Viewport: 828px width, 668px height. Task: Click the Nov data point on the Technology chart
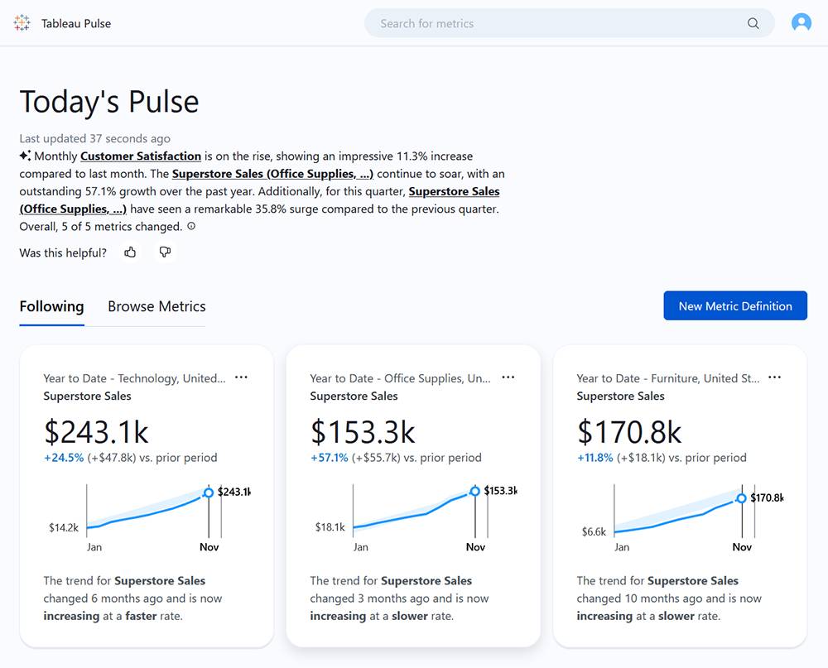tap(208, 492)
